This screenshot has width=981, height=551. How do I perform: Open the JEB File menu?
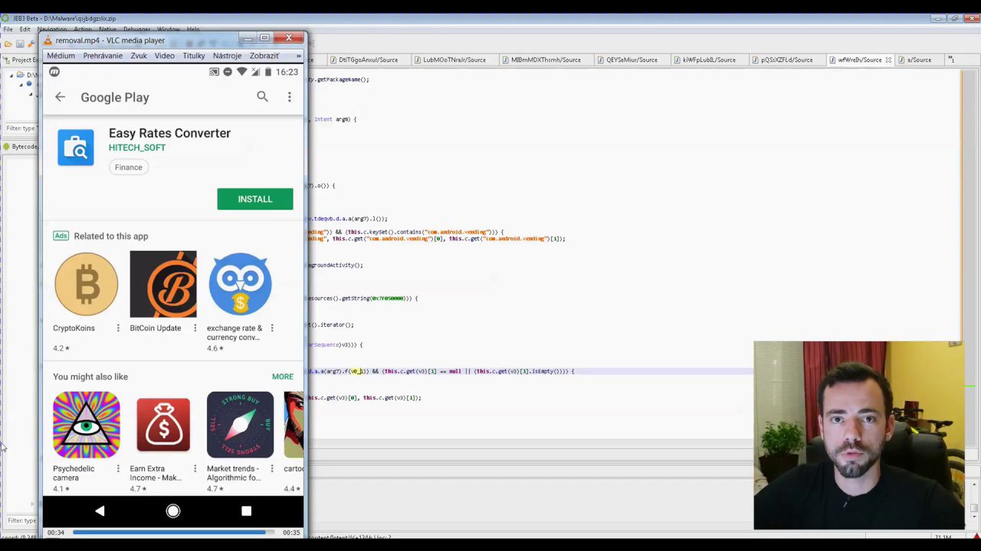coord(8,29)
